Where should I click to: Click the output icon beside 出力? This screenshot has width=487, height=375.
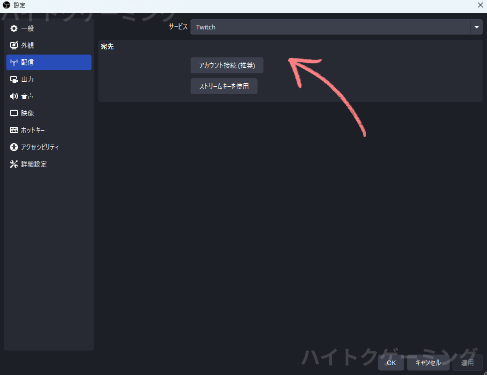[x=13, y=79]
